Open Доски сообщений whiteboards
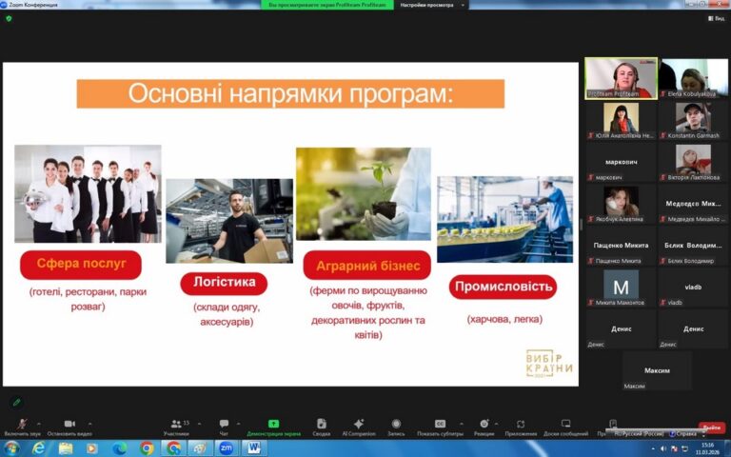 tap(565, 425)
